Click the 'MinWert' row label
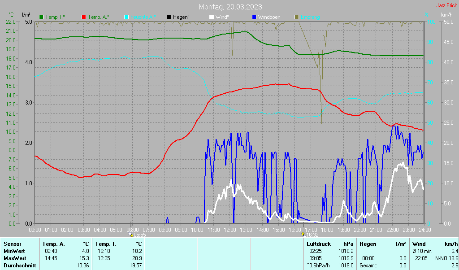459x270 pixels. (x=14, y=251)
